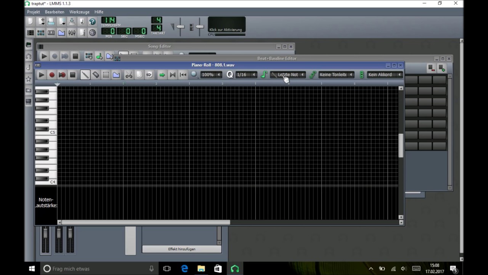Open the Projekt menu
Screen dimensions: 488x275
tap(34, 12)
